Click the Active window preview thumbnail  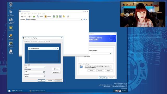[44, 55]
